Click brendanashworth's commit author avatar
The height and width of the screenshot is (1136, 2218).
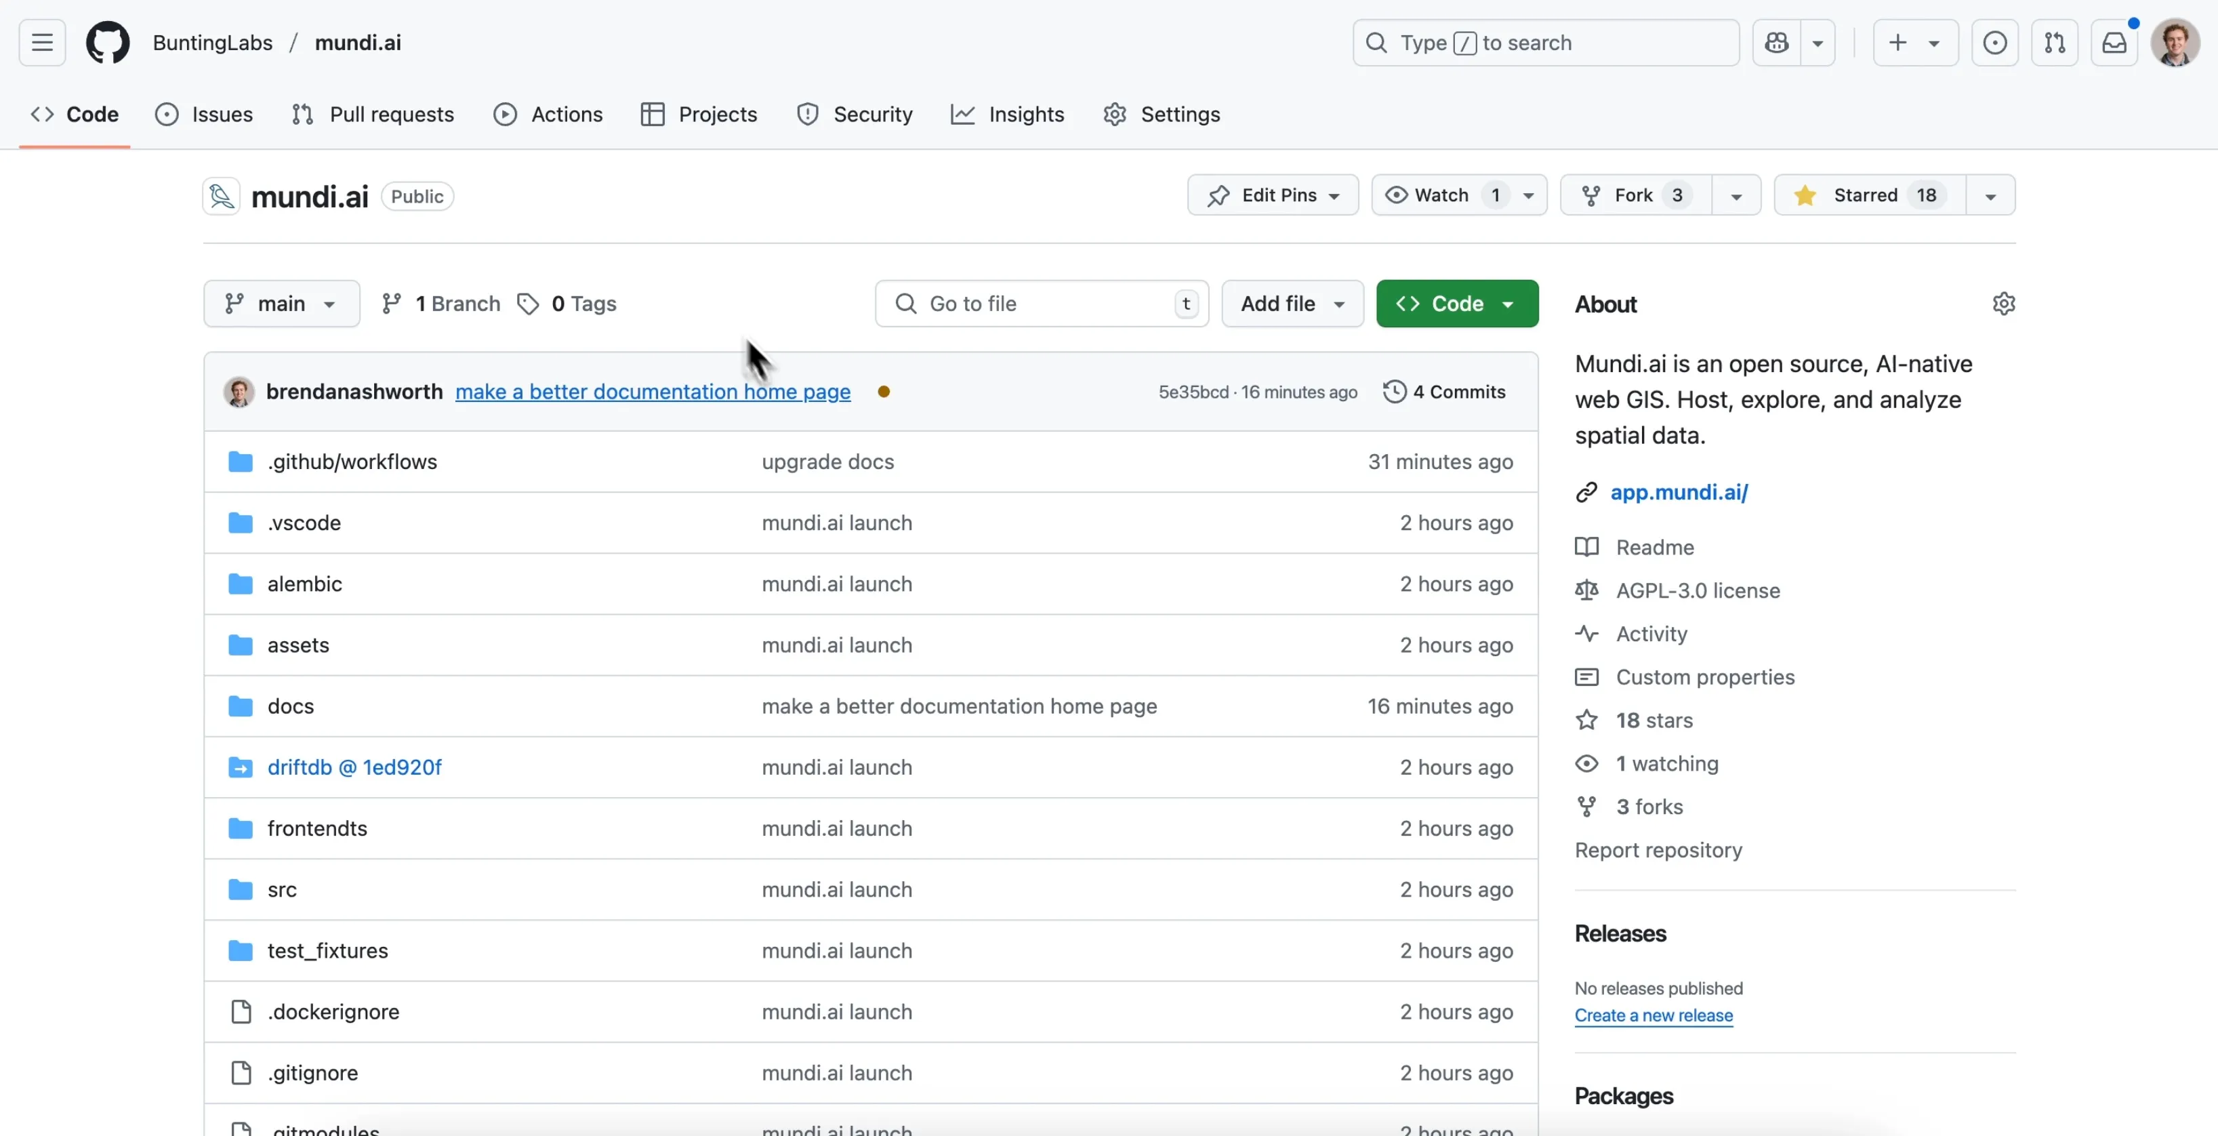click(x=239, y=392)
